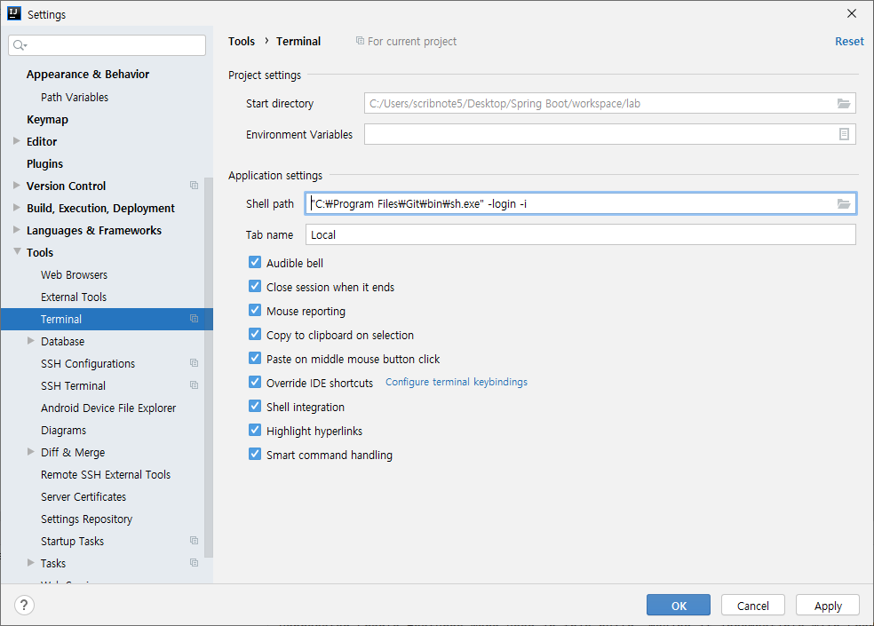Image resolution: width=874 pixels, height=626 pixels.
Task: Expand the Editor settings tree node
Action: [x=17, y=141]
